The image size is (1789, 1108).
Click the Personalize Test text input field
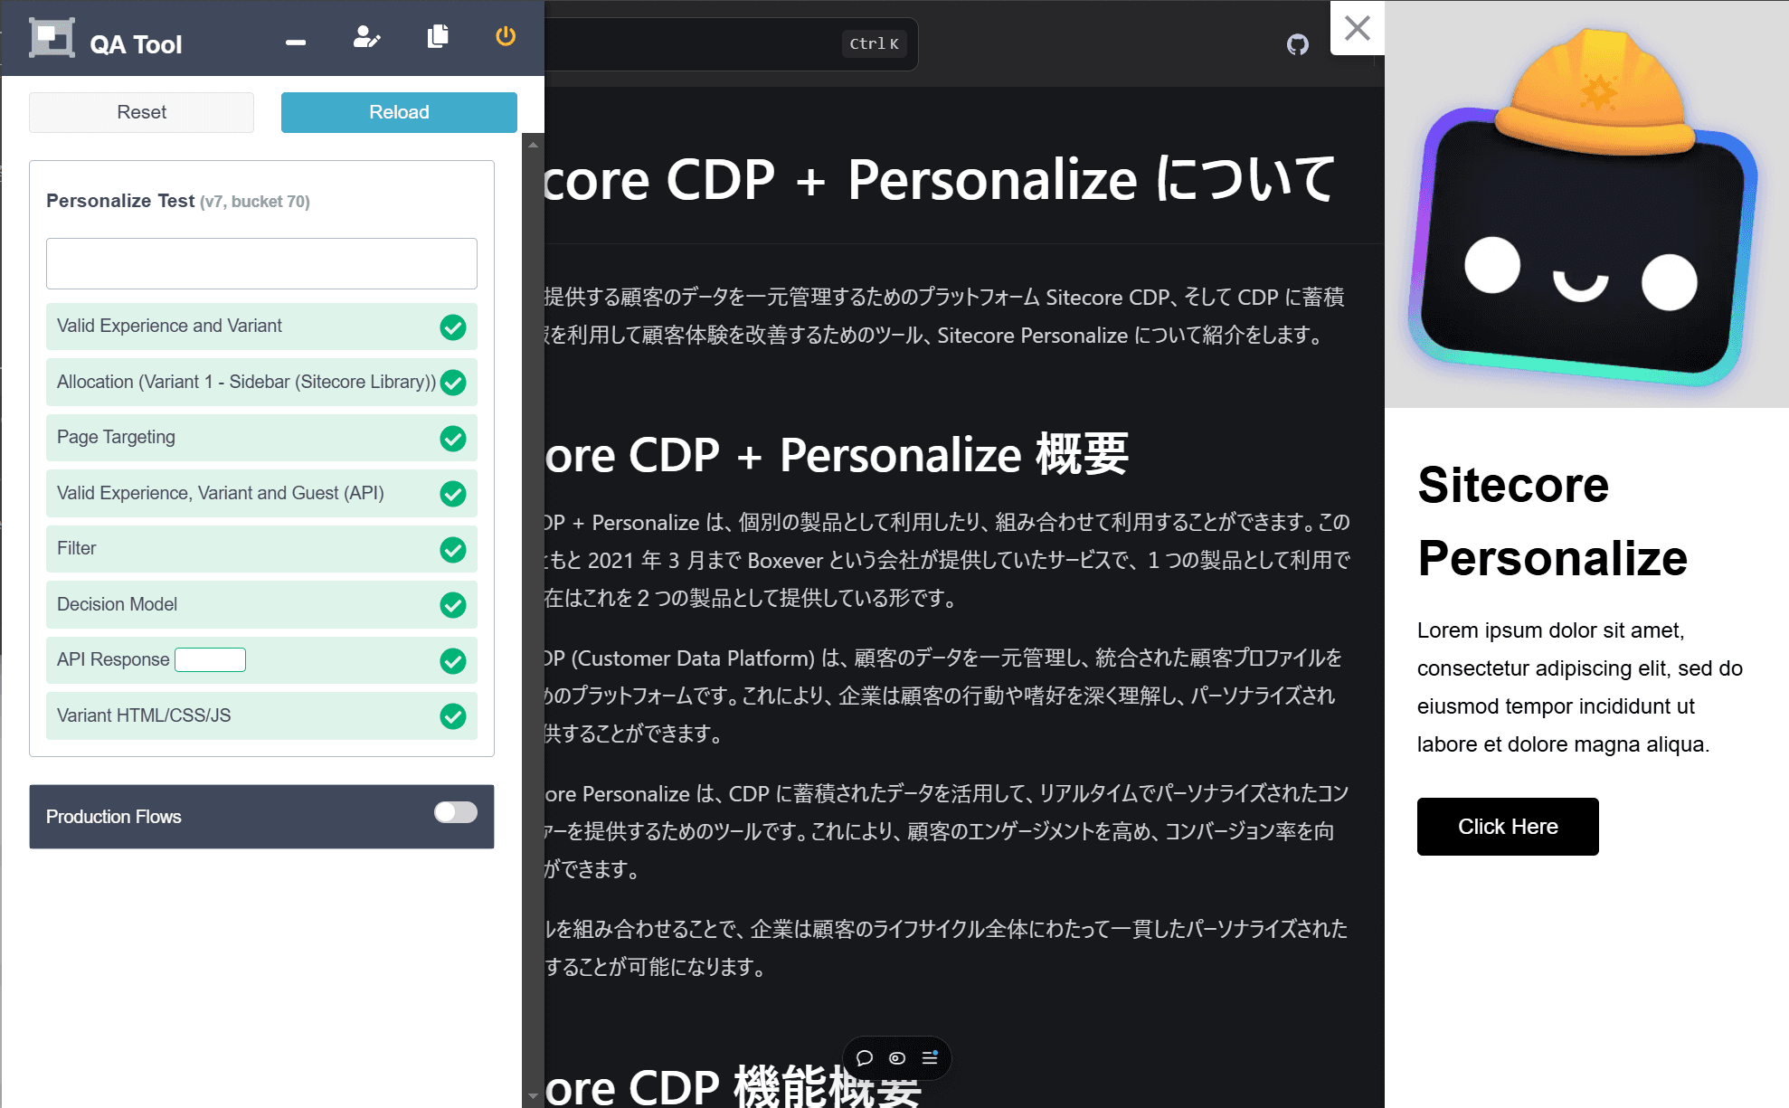(x=261, y=264)
